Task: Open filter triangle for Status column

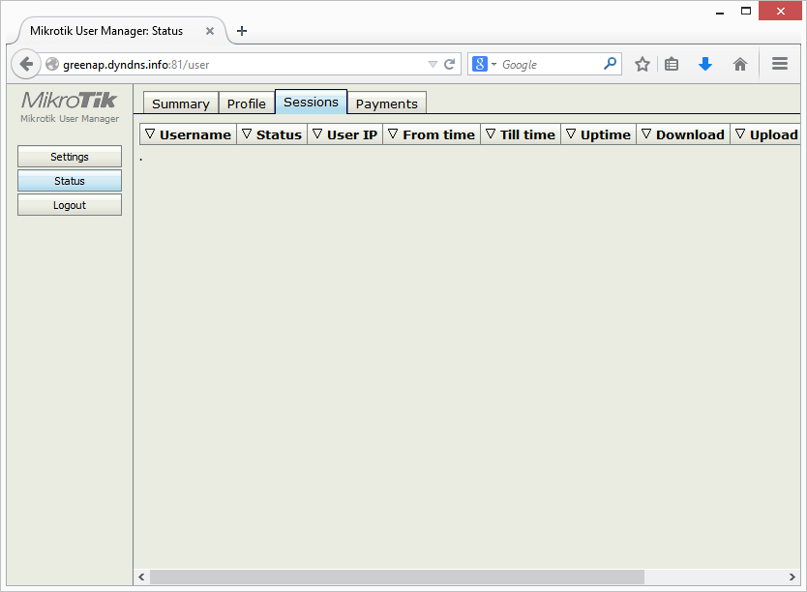Action: (247, 133)
